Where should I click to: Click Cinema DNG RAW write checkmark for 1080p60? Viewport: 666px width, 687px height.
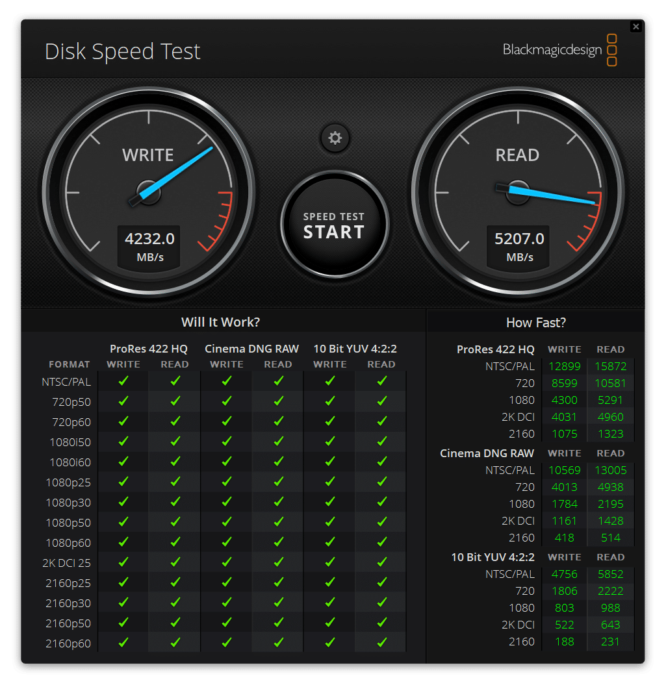(x=227, y=542)
